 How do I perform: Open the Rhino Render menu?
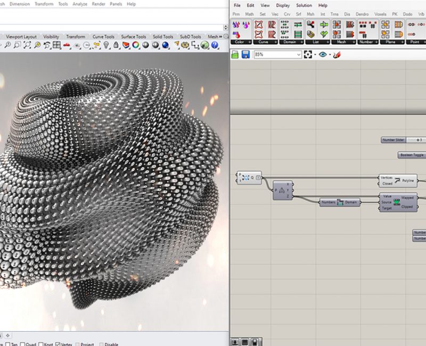tap(99, 4)
